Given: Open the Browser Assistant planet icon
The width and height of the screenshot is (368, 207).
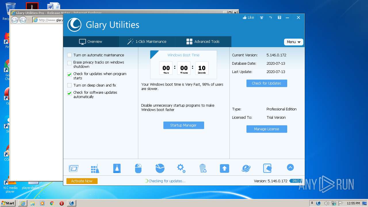Looking at the screenshot, I should click(x=246, y=168).
